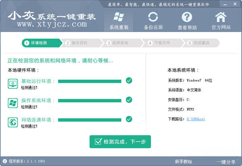Open the 备份还原 tab
This screenshot has height=166, width=242.
coord(153,21)
